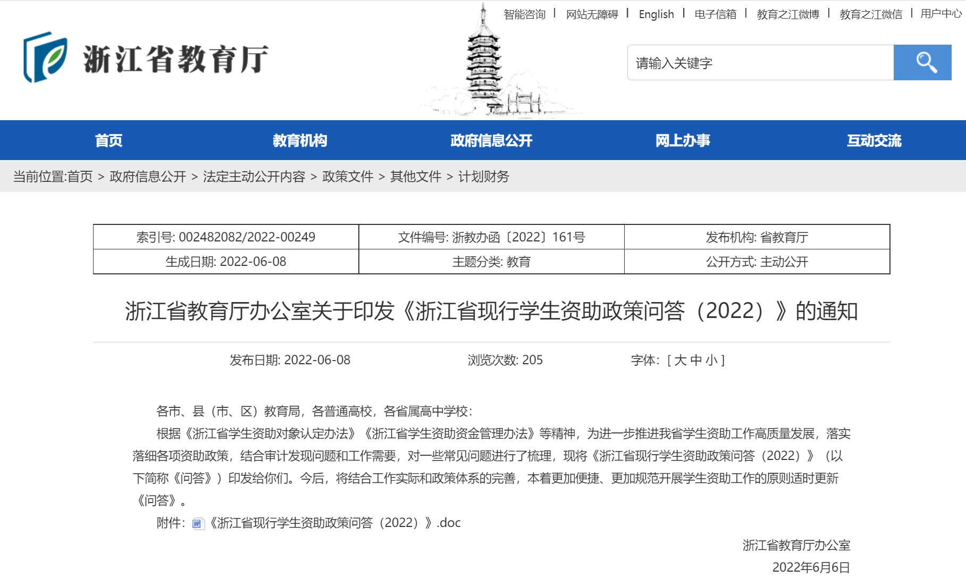Click the 发布机构: 省教育厅 cell

click(757, 237)
